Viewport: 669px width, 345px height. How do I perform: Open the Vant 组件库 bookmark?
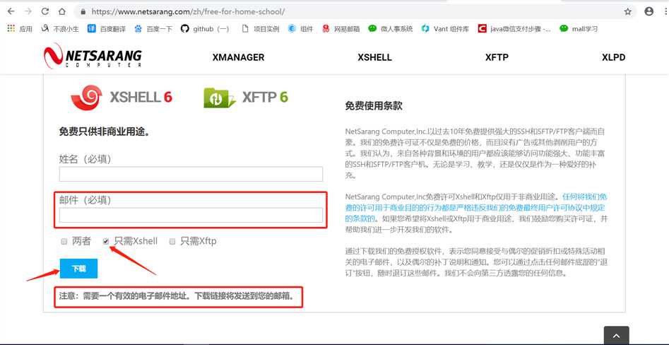pyautogui.click(x=445, y=28)
